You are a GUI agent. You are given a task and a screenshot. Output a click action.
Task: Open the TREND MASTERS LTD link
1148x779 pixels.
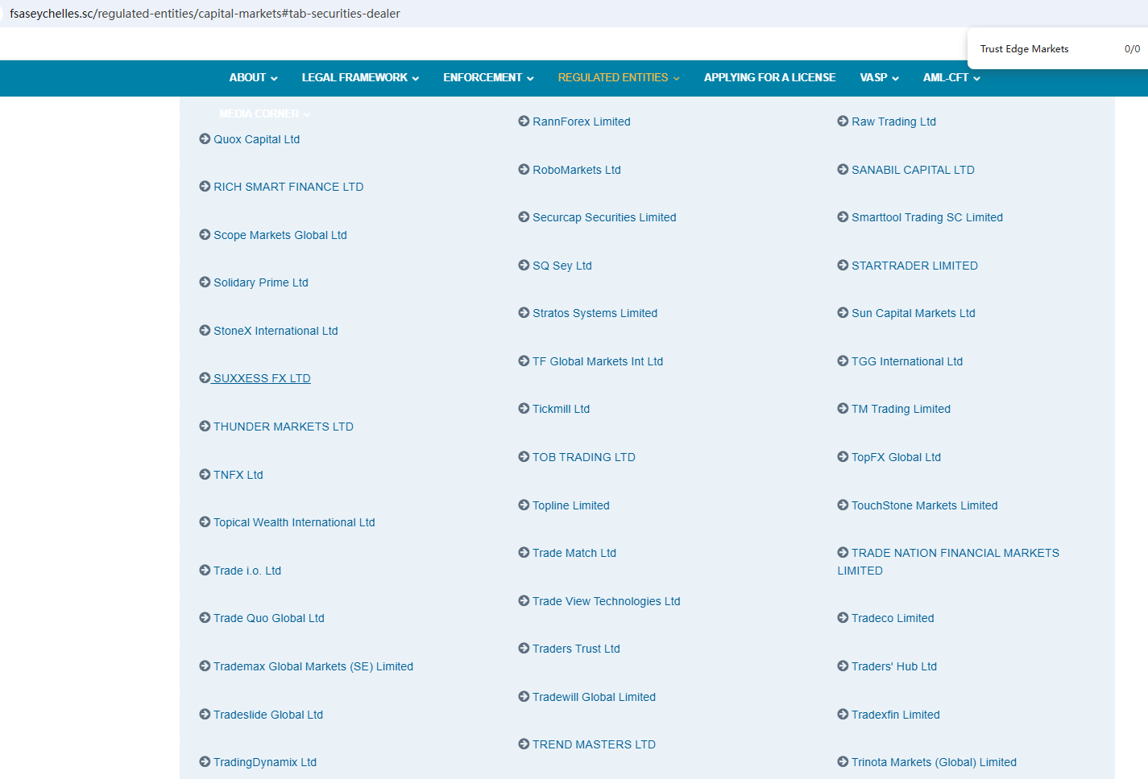[x=594, y=744]
